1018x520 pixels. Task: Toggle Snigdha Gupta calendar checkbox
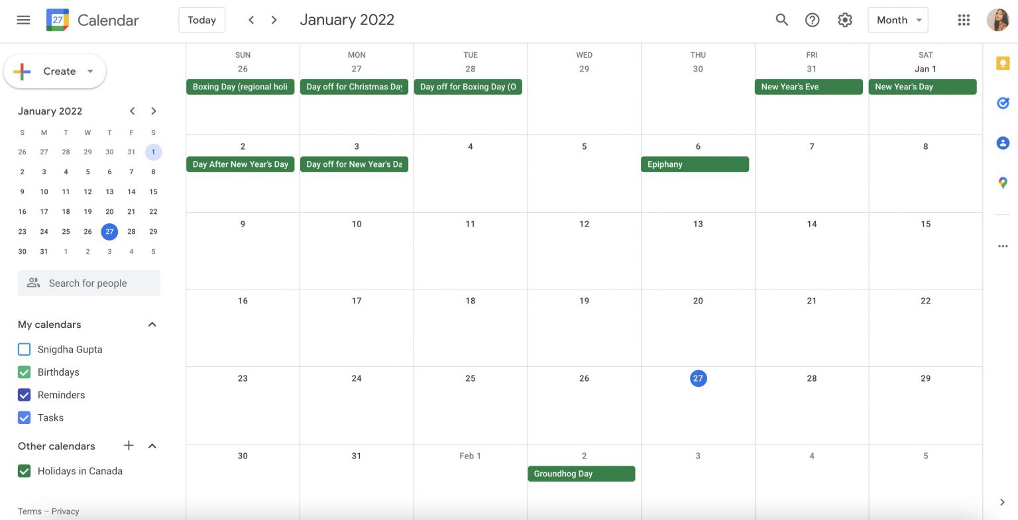[x=25, y=349]
